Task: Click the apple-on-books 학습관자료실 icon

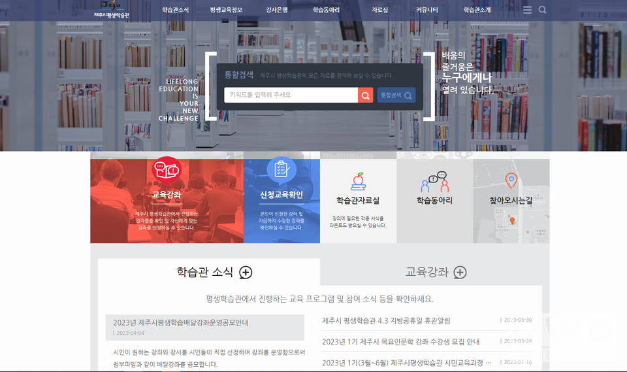Action: click(359, 181)
